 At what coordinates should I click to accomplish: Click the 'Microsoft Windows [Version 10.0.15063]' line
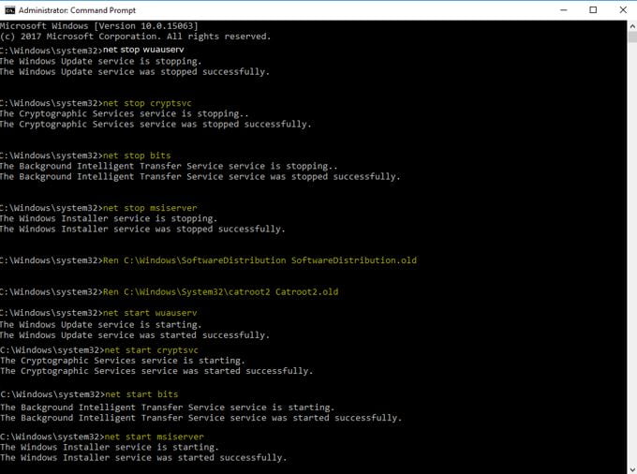[99, 26]
